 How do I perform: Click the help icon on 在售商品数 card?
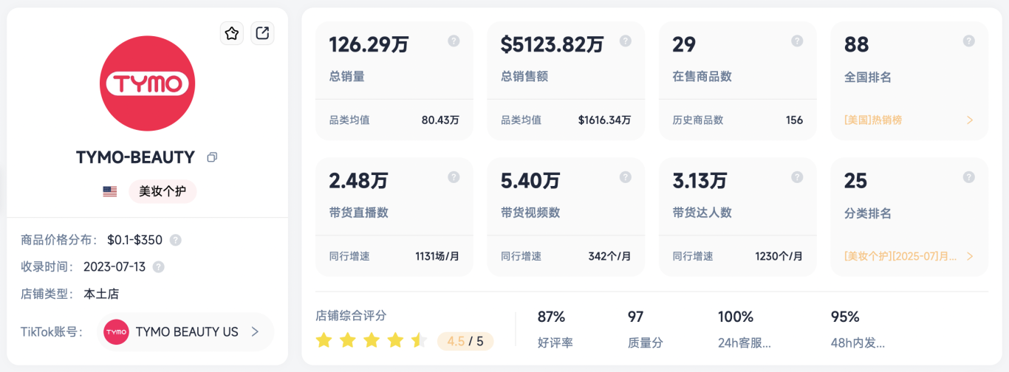[x=797, y=41]
